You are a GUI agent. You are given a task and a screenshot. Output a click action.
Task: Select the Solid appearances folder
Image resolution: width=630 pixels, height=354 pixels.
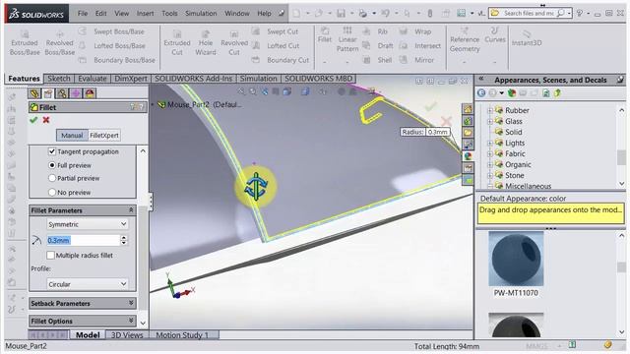pyautogui.click(x=513, y=132)
